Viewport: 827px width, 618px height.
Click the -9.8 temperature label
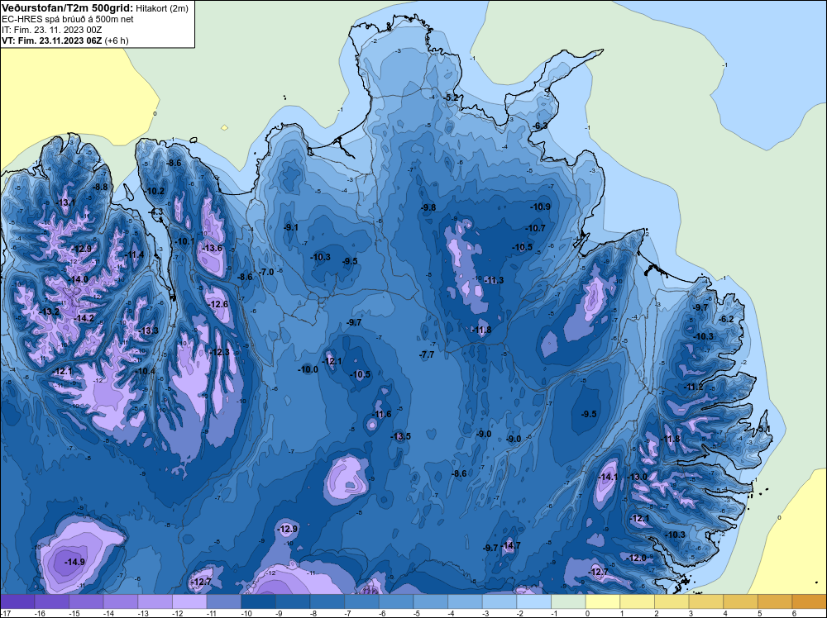[x=428, y=208]
